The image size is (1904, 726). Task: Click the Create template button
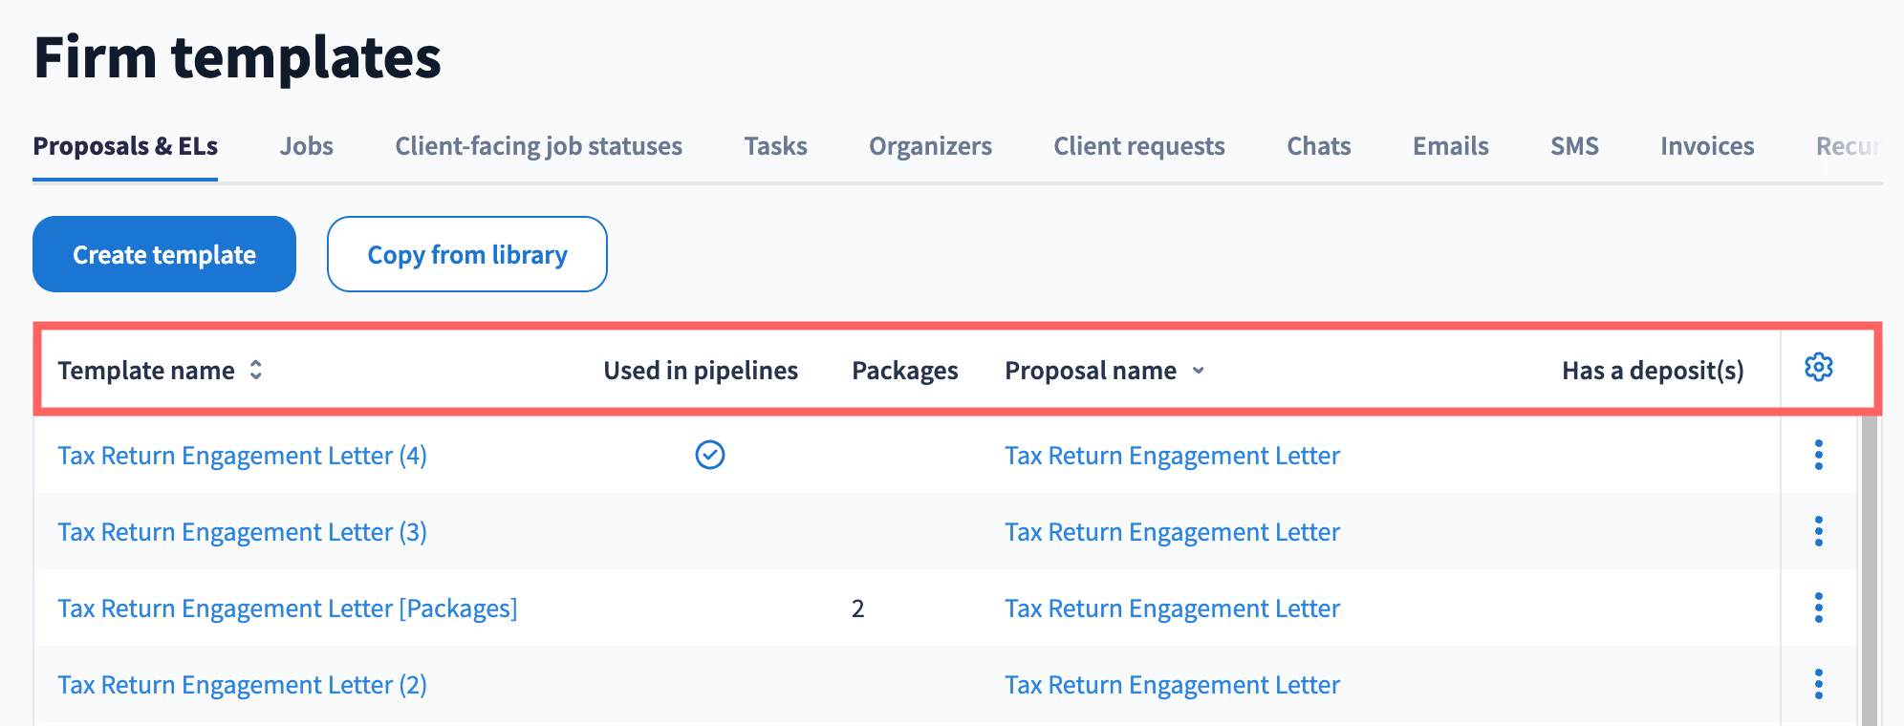[x=164, y=254]
